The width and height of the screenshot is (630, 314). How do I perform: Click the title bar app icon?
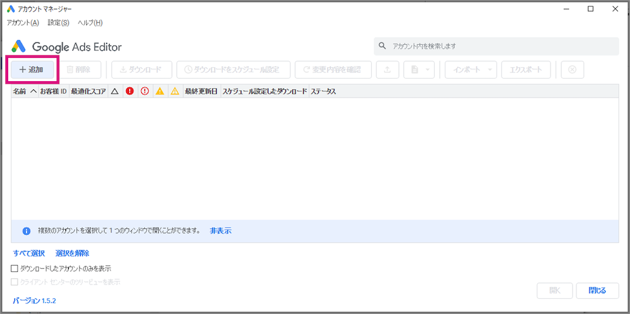(x=11, y=9)
